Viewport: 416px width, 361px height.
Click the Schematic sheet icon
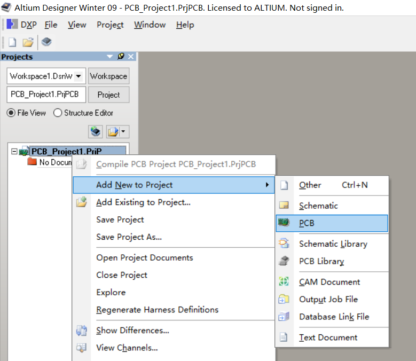284,205
